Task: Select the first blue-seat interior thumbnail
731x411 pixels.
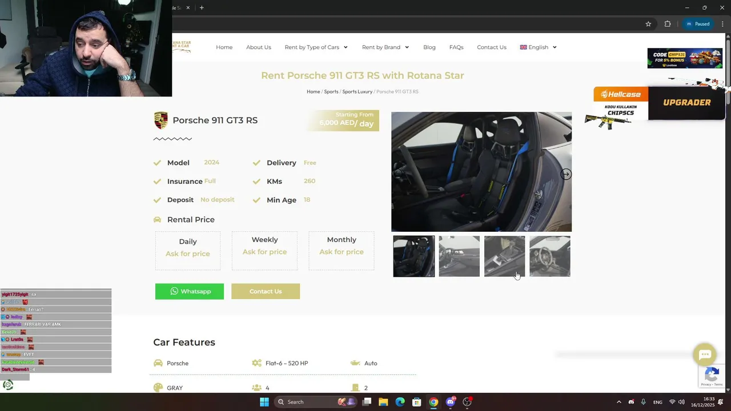Action: pos(414,256)
